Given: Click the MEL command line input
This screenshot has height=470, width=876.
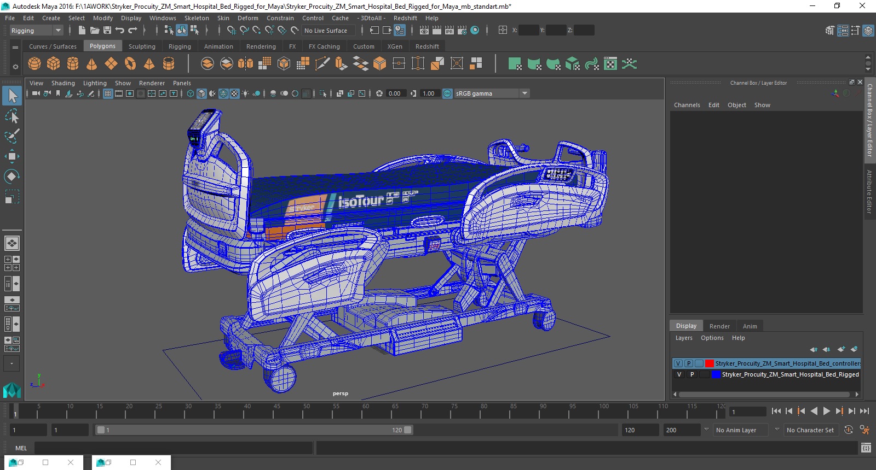Looking at the screenshot, I should pyautogui.click(x=174, y=448).
